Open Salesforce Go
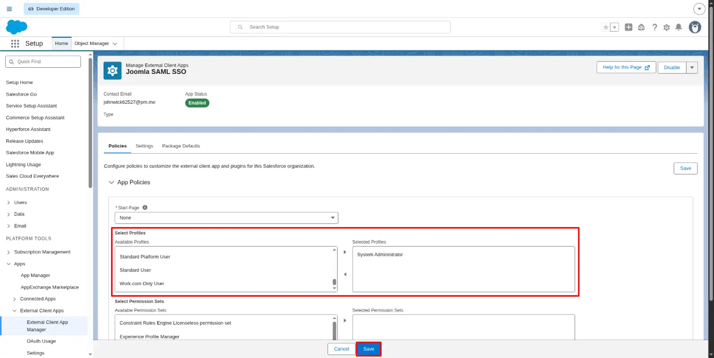 (21, 94)
